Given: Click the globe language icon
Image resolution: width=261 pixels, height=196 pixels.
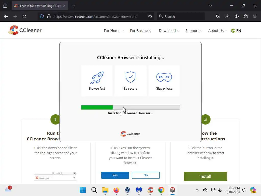Looking at the screenshot, I should [233, 31].
